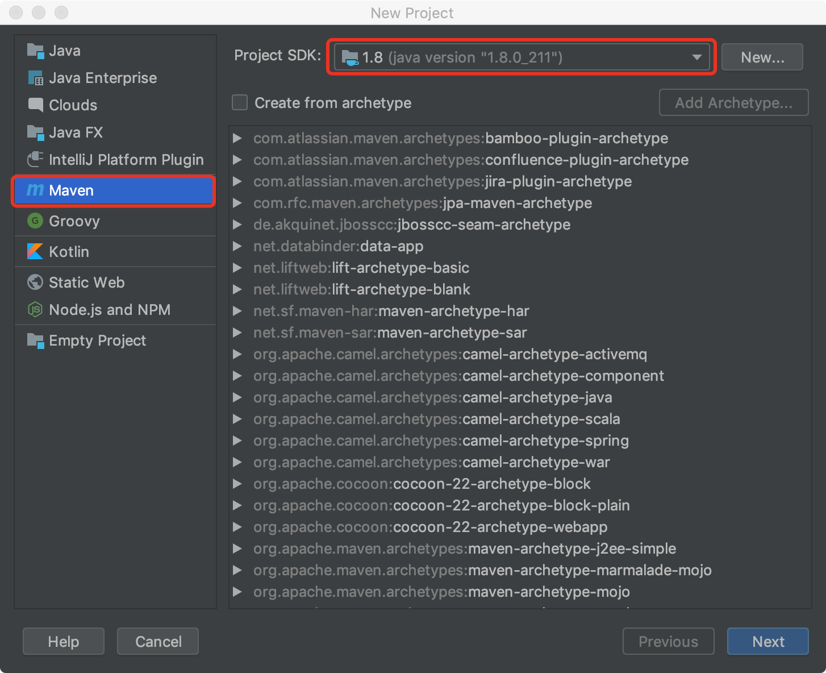Expand confluence-plugin-archetype entry
The height and width of the screenshot is (673, 826).
[237, 160]
